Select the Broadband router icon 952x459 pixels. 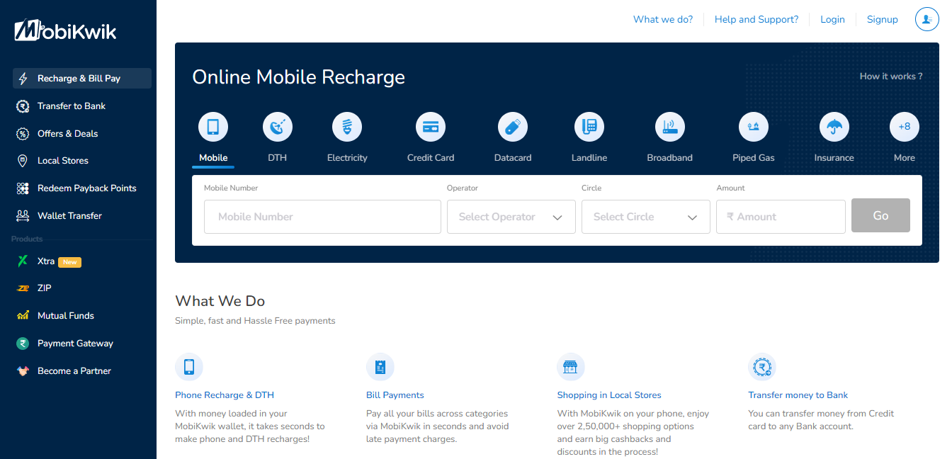tap(670, 127)
